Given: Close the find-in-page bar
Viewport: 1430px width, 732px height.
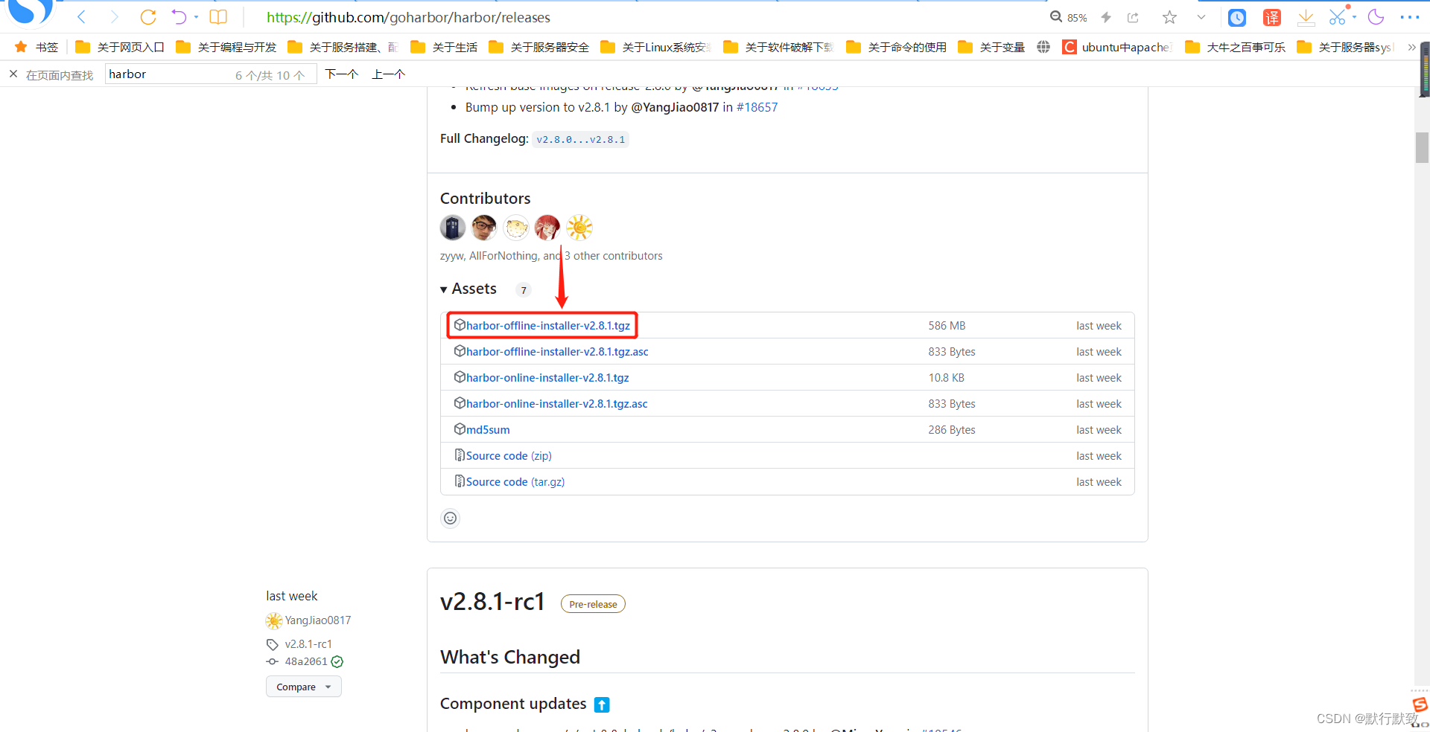Looking at the screenshot, I should point(13,74).
